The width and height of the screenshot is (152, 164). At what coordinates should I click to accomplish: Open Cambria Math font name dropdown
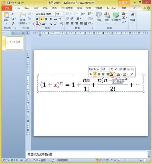(x=54, y=14)
